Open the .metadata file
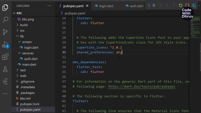 (27, 87)
